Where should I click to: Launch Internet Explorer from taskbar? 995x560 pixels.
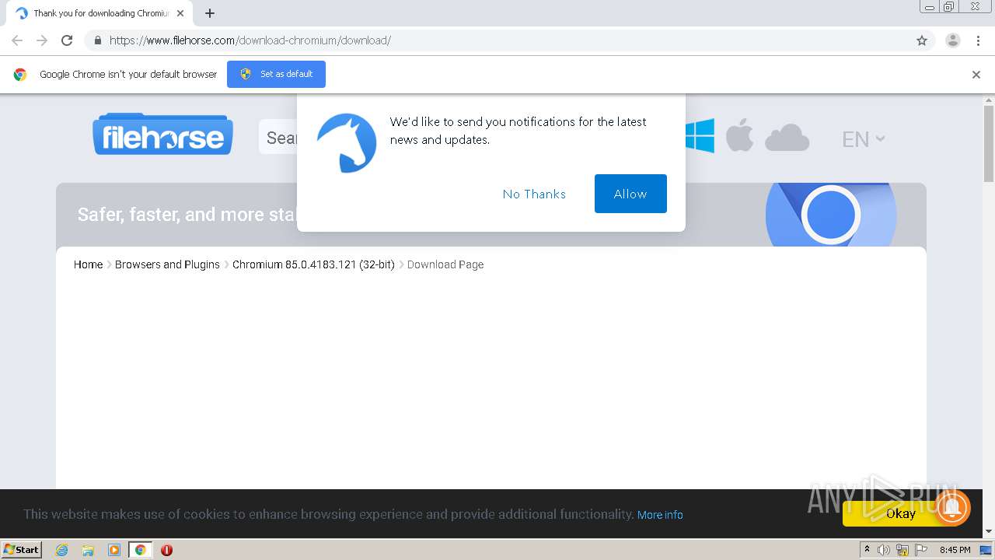[x=62, y=550]
